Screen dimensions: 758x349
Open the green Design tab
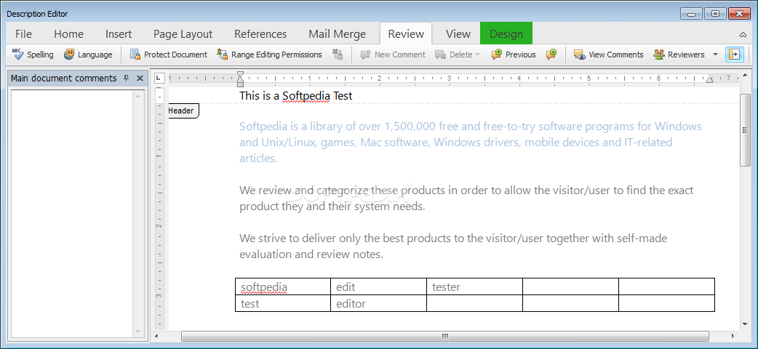pyautogui.click(x=506, y=34)
